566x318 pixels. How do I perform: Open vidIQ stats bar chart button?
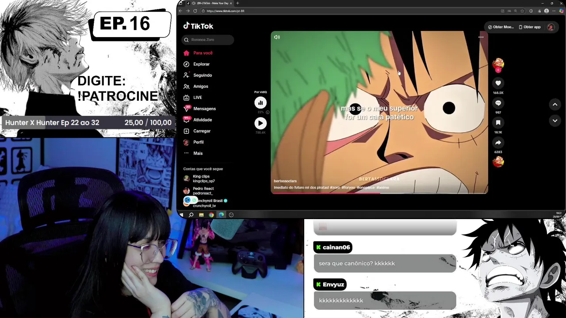260,103
